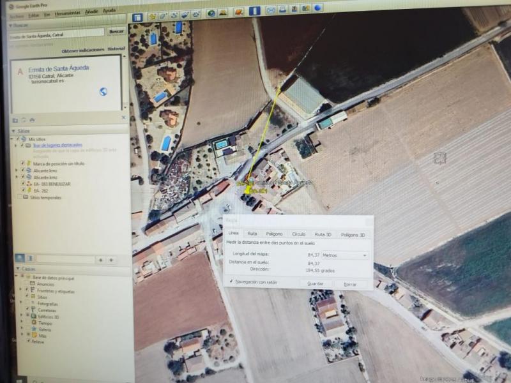
Task: Switch to the Polígono tab in ruler
Action: tap(274, 234)
